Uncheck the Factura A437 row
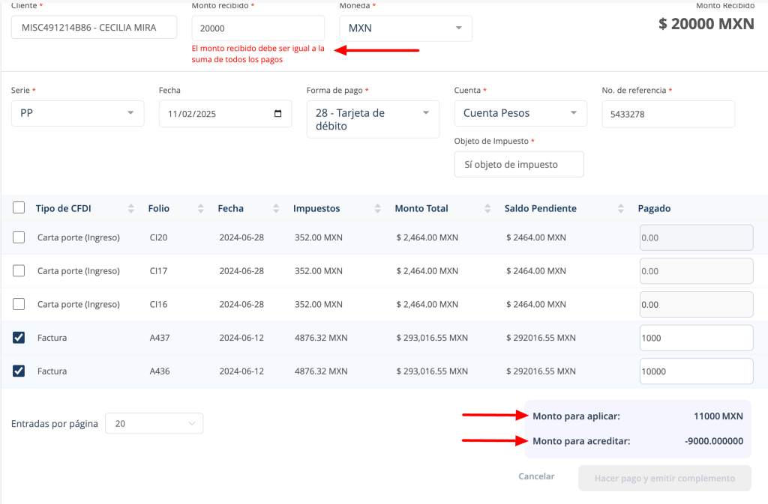Viewport: 768px width, 504px height. point(19,338)
